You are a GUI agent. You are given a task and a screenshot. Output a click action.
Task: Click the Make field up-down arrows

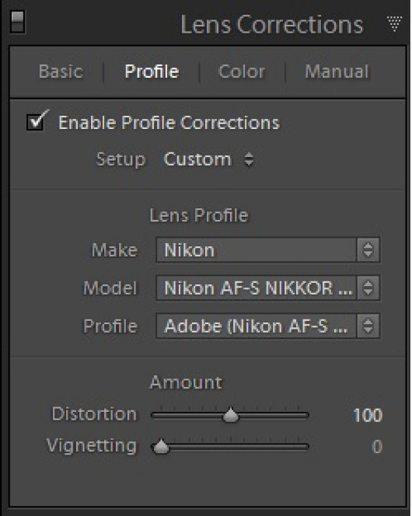coord(368,249)
